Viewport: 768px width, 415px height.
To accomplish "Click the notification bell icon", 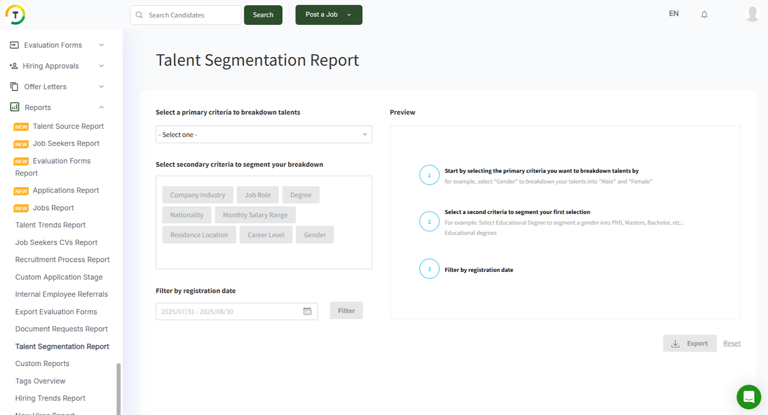I will pyautogui.click(x=704, y=14).
